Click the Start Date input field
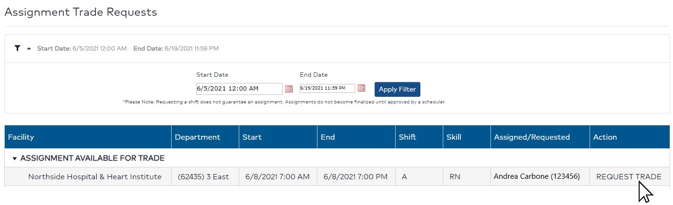673x205 pixels. tap(239, 89)
